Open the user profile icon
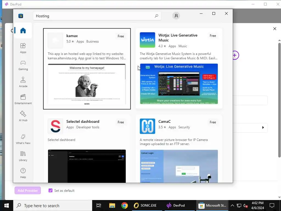The width and height of the screenshot is (281, 211). (x=176, y=16)
